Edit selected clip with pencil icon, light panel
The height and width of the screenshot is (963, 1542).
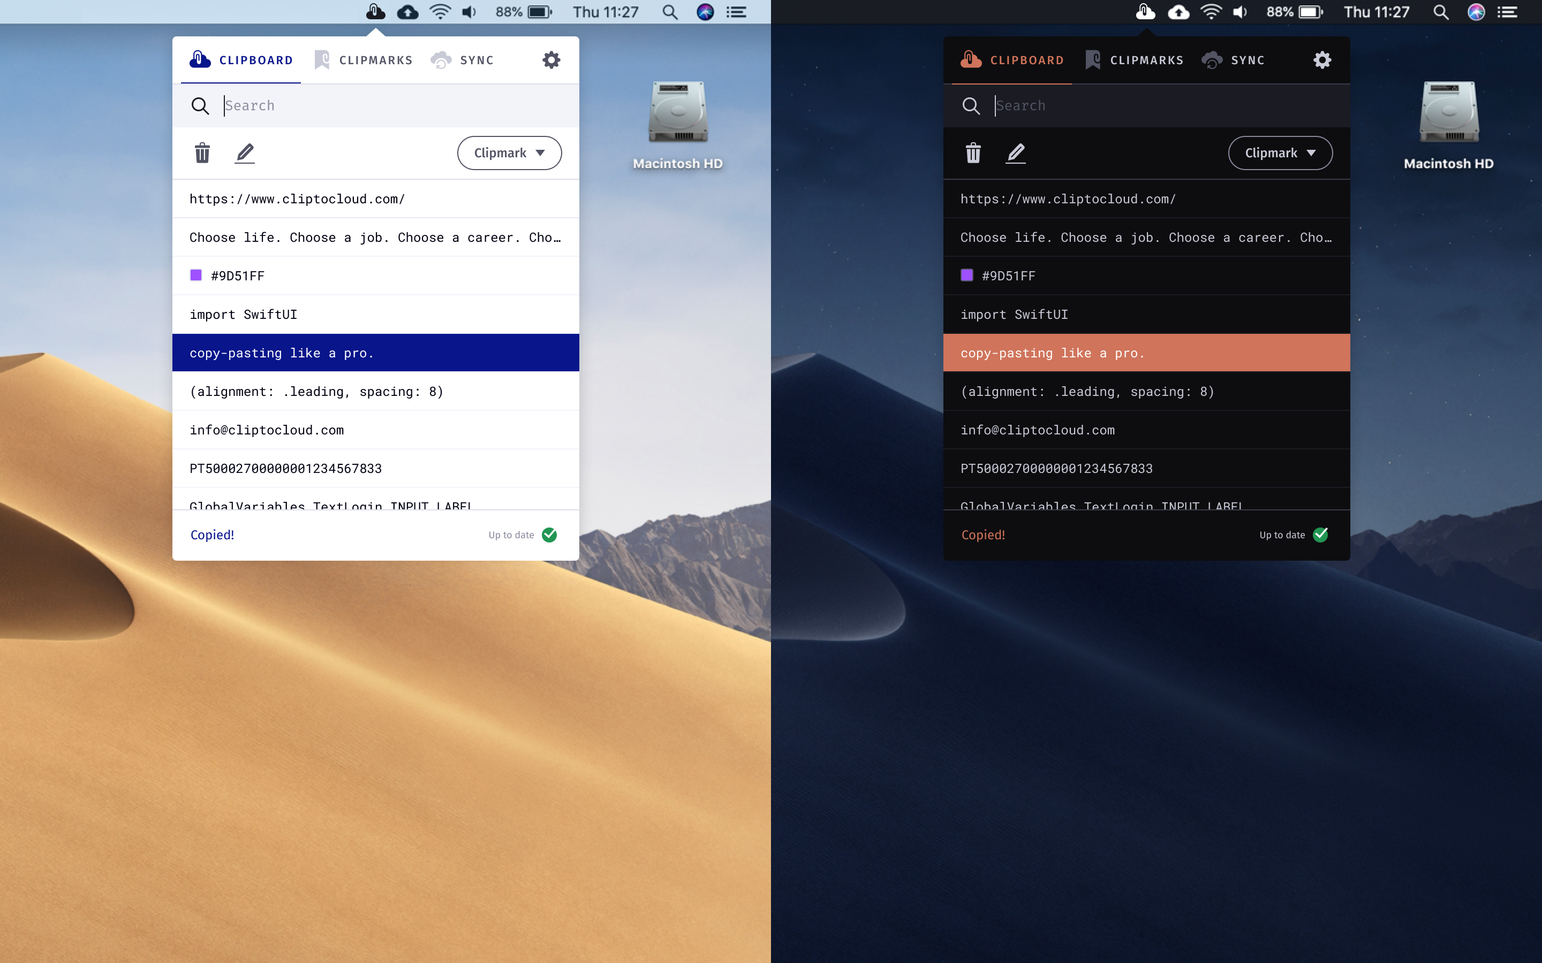(245, 153)
